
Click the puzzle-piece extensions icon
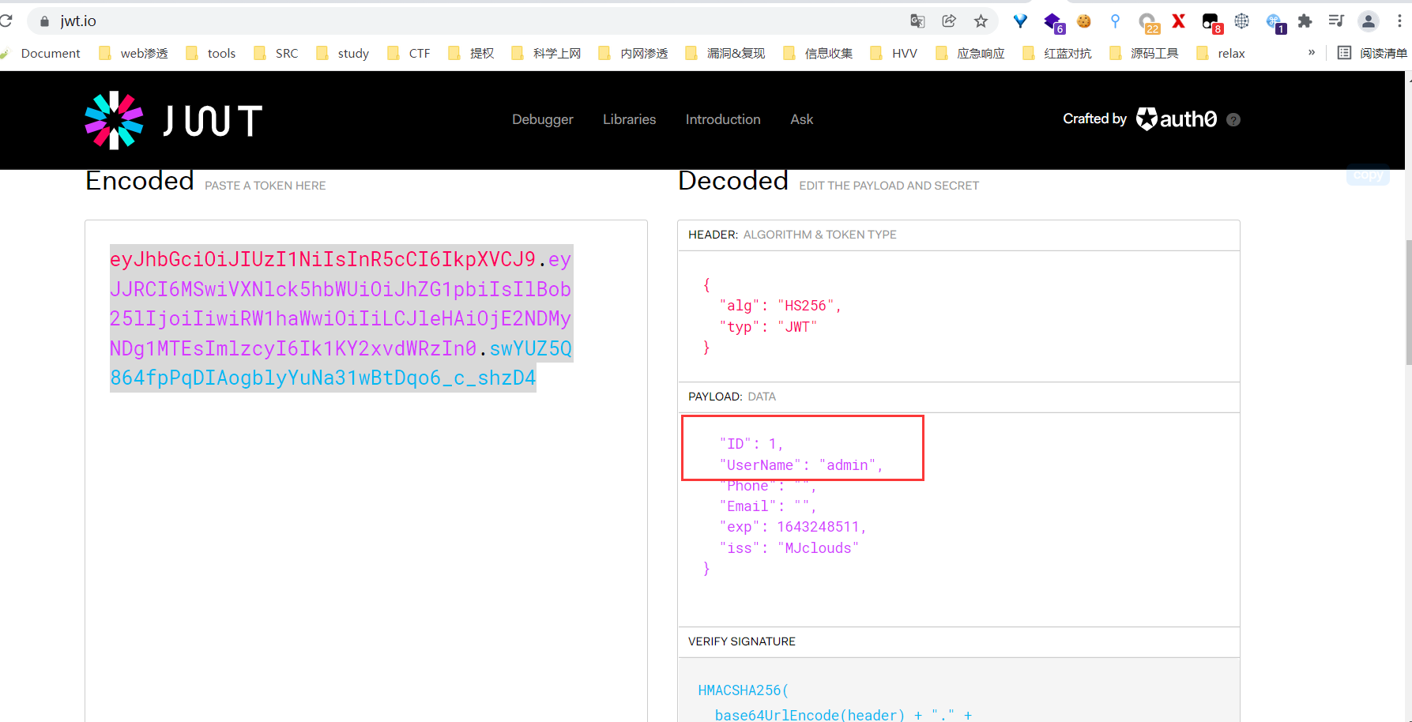(x=1305, y=21)
